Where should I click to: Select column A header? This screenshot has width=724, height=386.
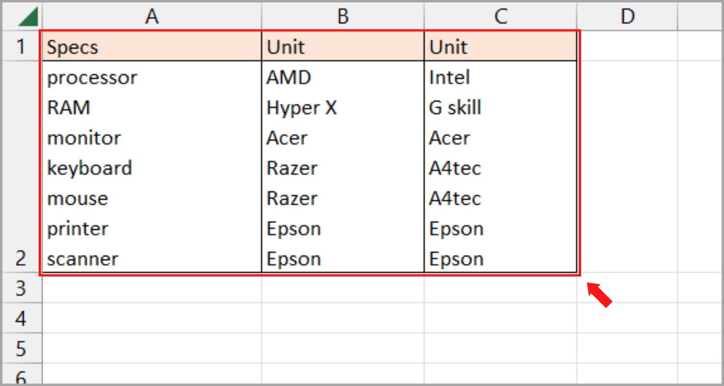tap(152, 17)
